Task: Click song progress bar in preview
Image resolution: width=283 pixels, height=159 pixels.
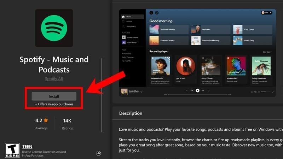Action: [198, 95]
